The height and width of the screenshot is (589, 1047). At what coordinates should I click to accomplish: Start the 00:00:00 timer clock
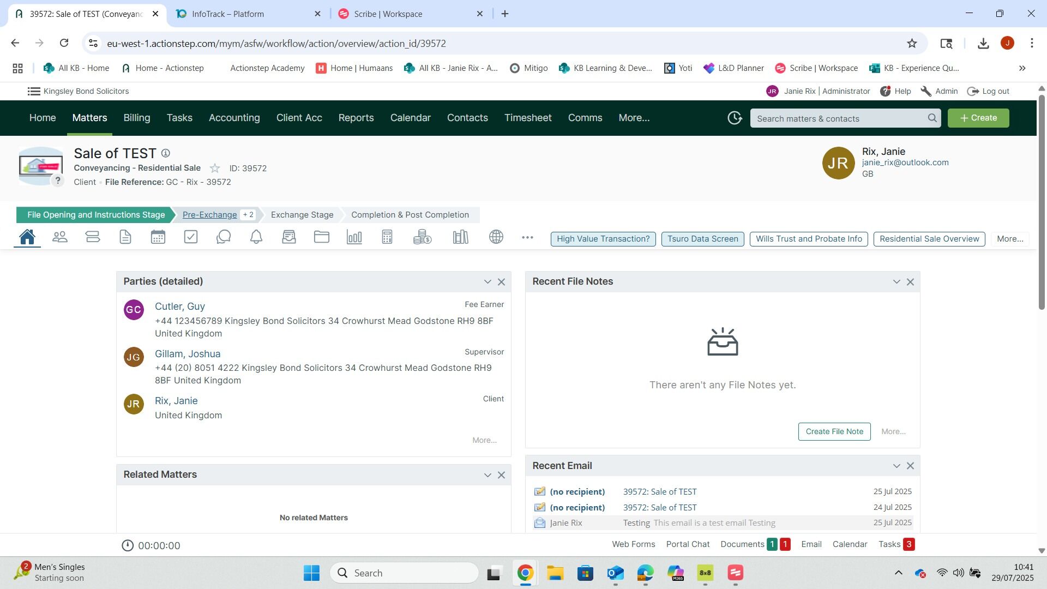128,545
